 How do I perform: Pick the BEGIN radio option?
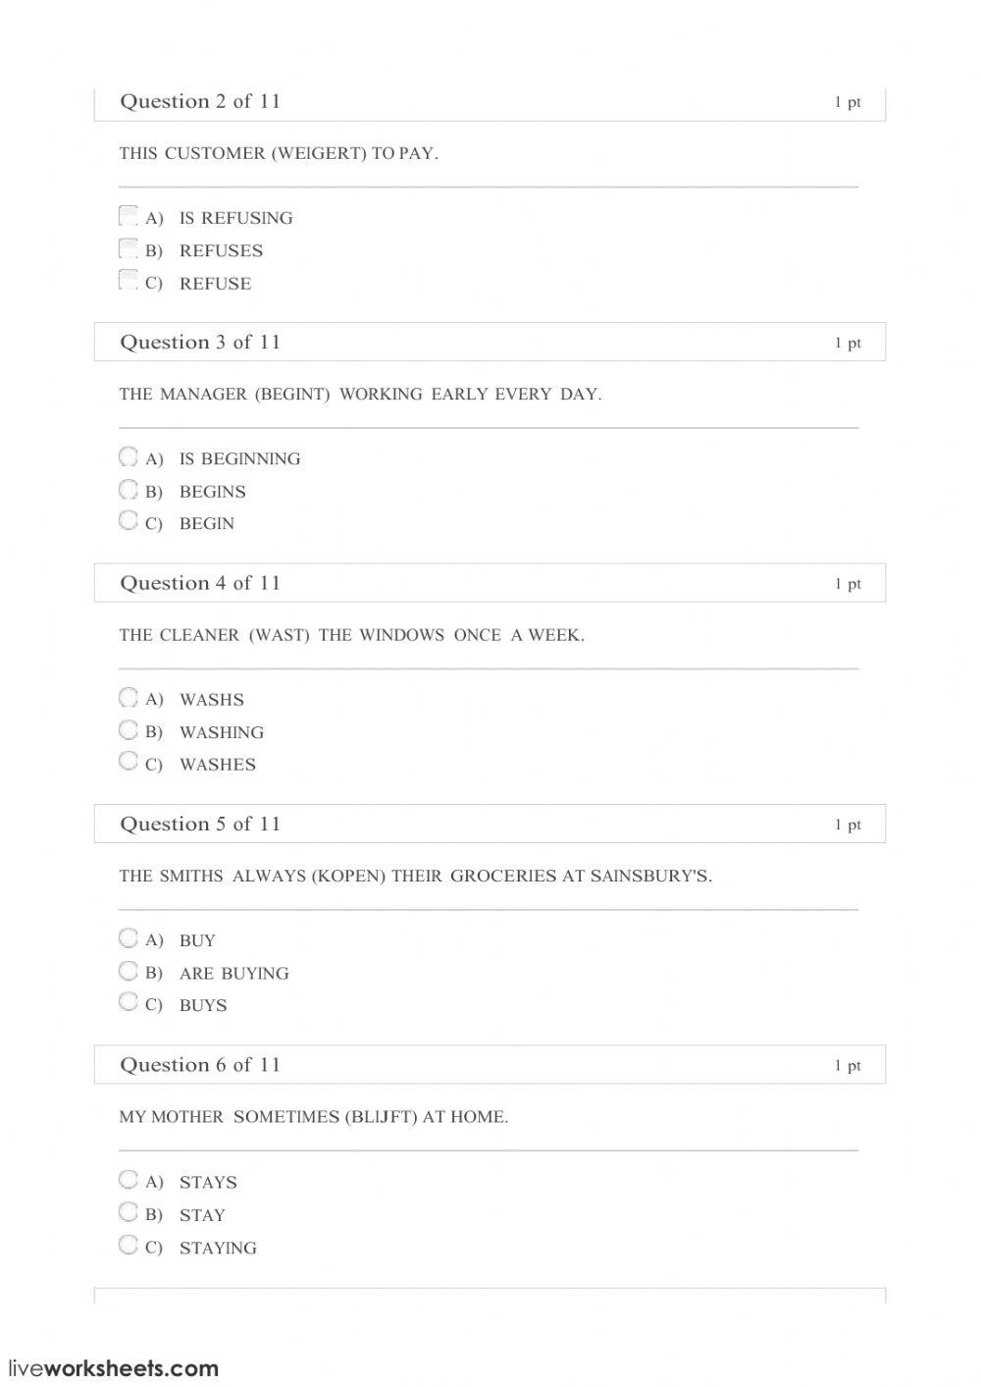pyautogui.click(x=128, y=520)
